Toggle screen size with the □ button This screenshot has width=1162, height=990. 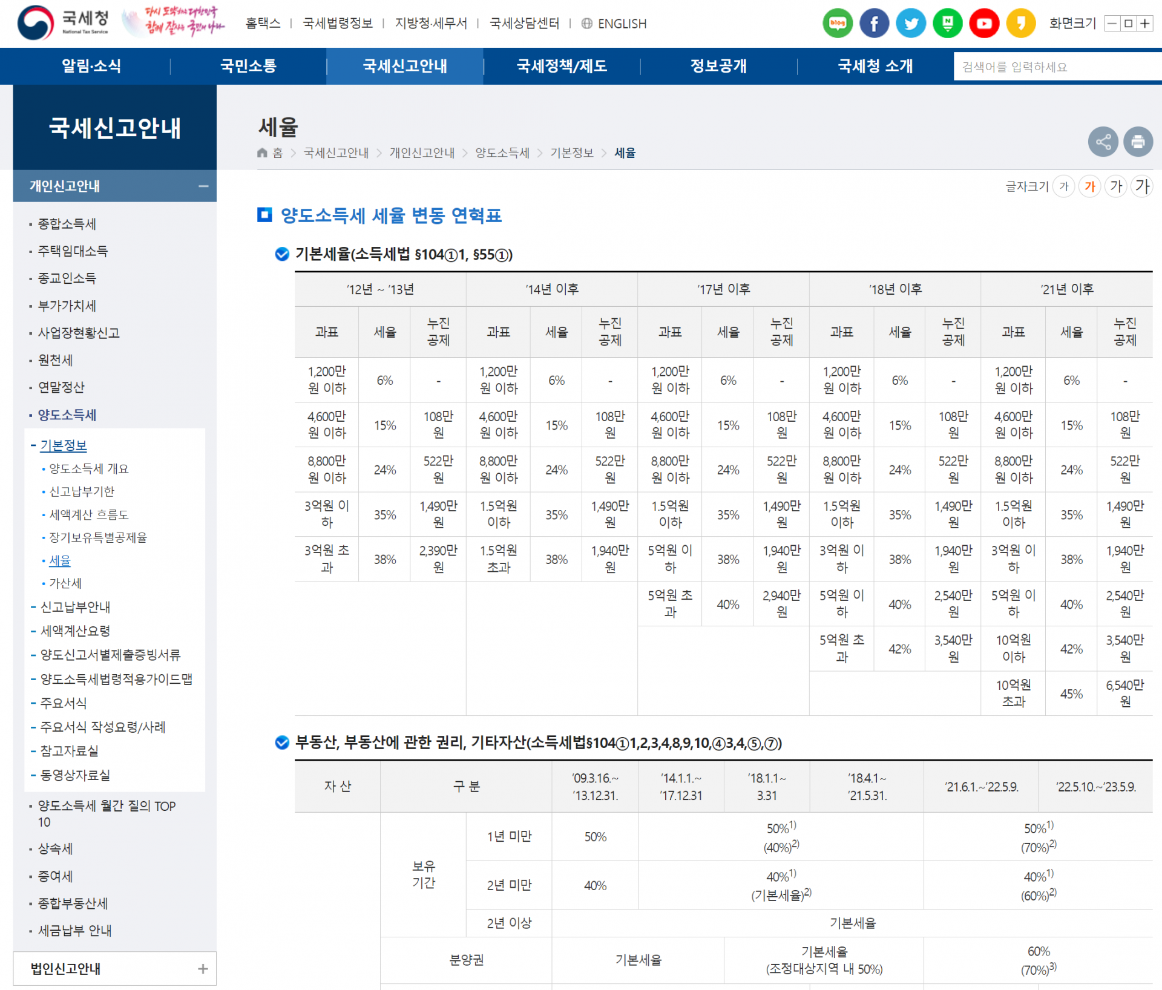tap(1129, 23)
